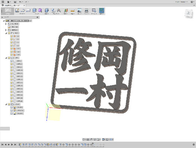
Task: Select the Measure inspect icon
Action: click(x=73, y=10)
